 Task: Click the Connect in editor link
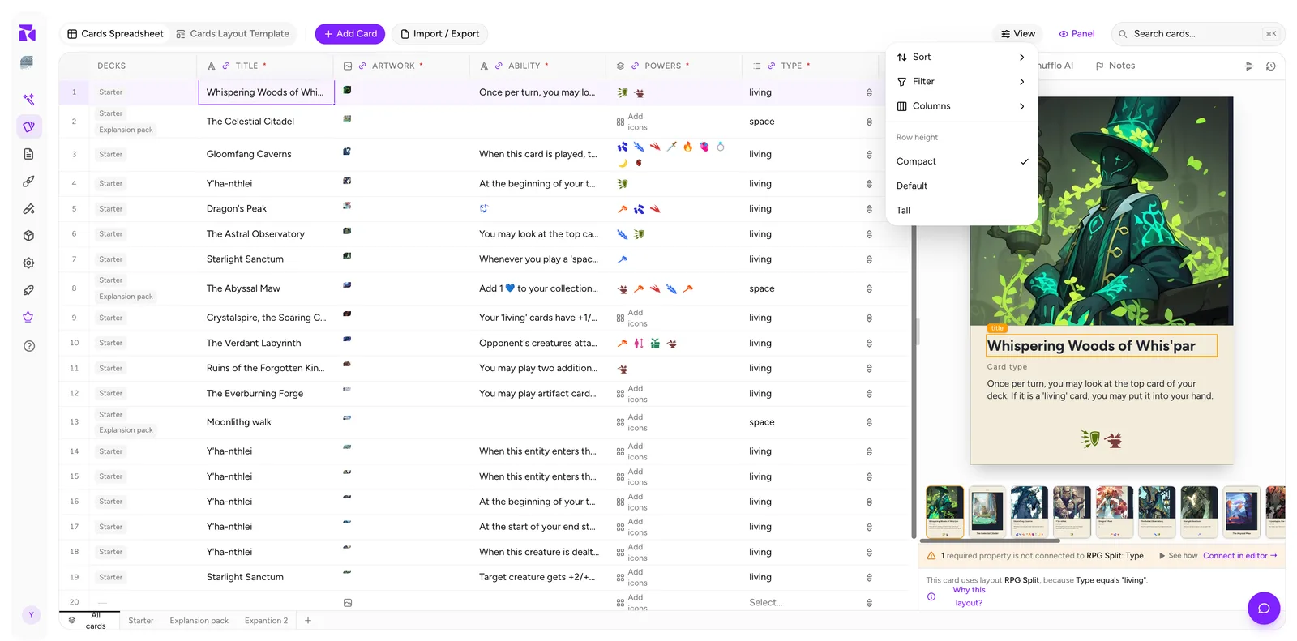1239,556
